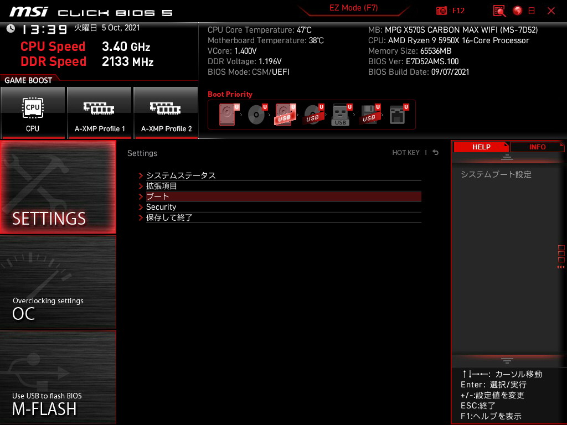
Task: Switch to EZ Mode (F7)
Action: [354, 8]
